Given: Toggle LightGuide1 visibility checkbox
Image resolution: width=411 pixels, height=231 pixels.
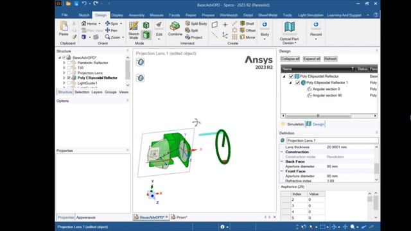Looking at the screenshot, I should pos(69,83).
